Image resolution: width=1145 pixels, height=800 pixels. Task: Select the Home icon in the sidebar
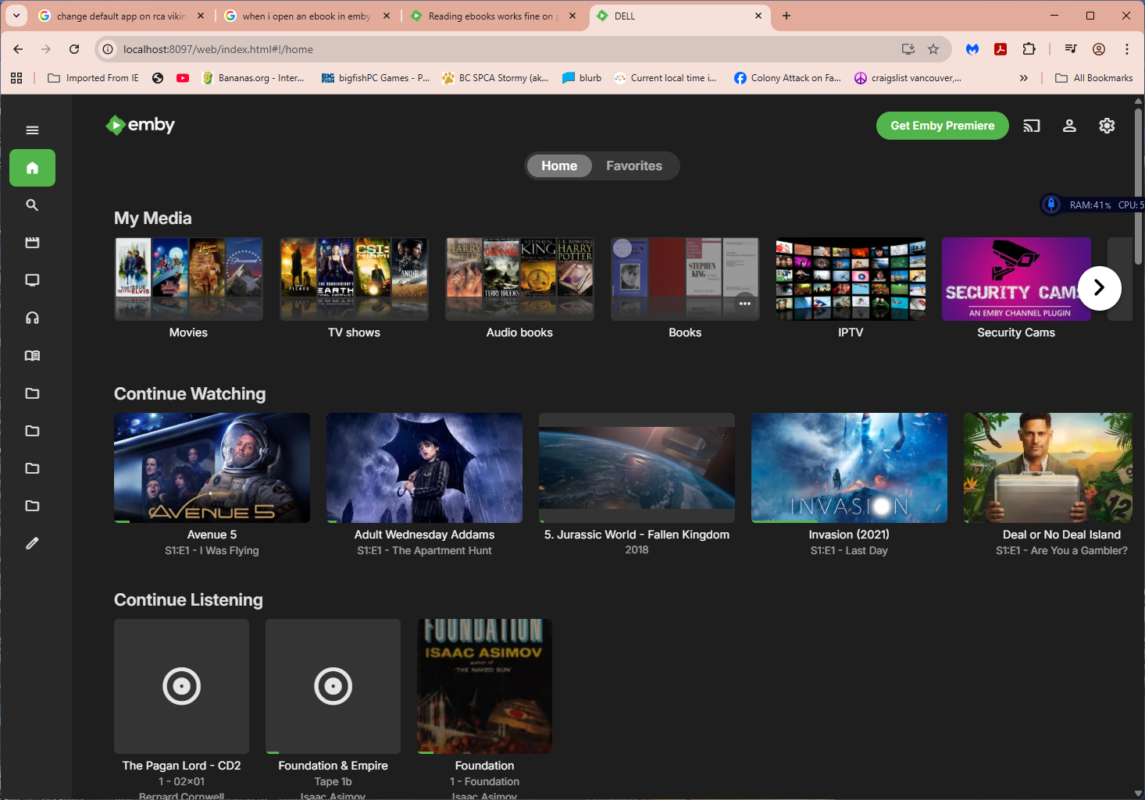(32, 168)
